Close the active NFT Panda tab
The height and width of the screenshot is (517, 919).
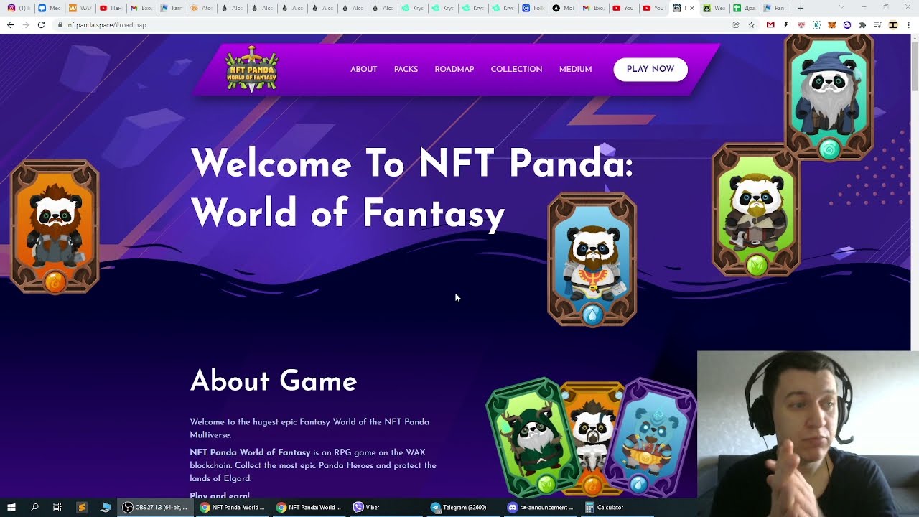692,8
